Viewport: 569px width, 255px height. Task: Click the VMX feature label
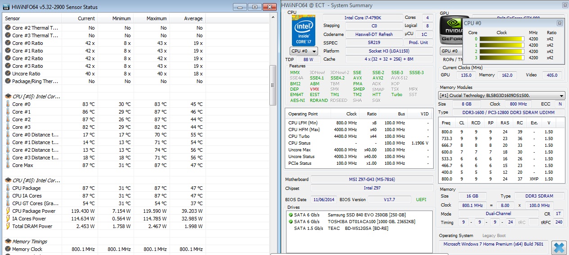click(x=314, y=89)
